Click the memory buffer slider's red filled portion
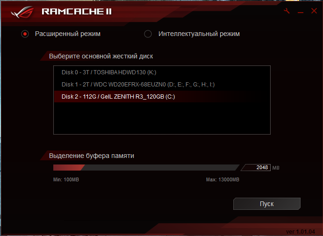Image resolution: width=323 pixels, height=236 pixels. (x=68, y=168)
